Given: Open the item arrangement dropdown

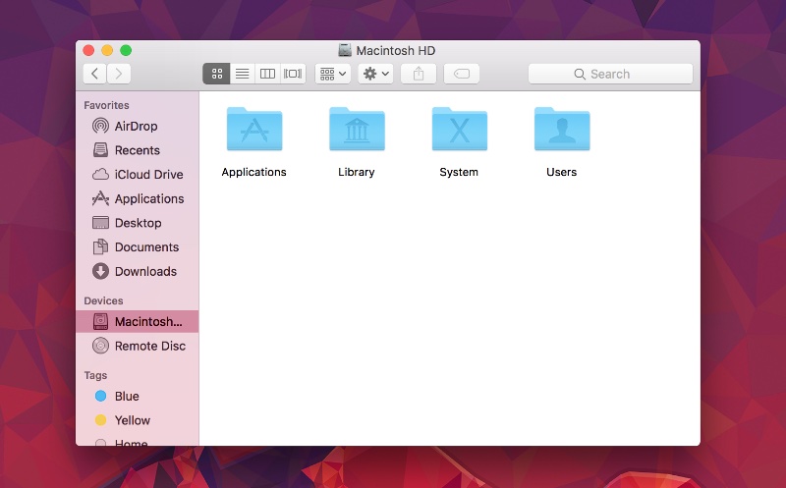Looking at the screenshot, I should 333,74.
